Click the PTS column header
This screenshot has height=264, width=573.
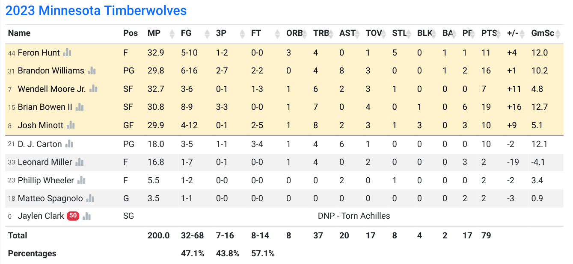[489, 33]
